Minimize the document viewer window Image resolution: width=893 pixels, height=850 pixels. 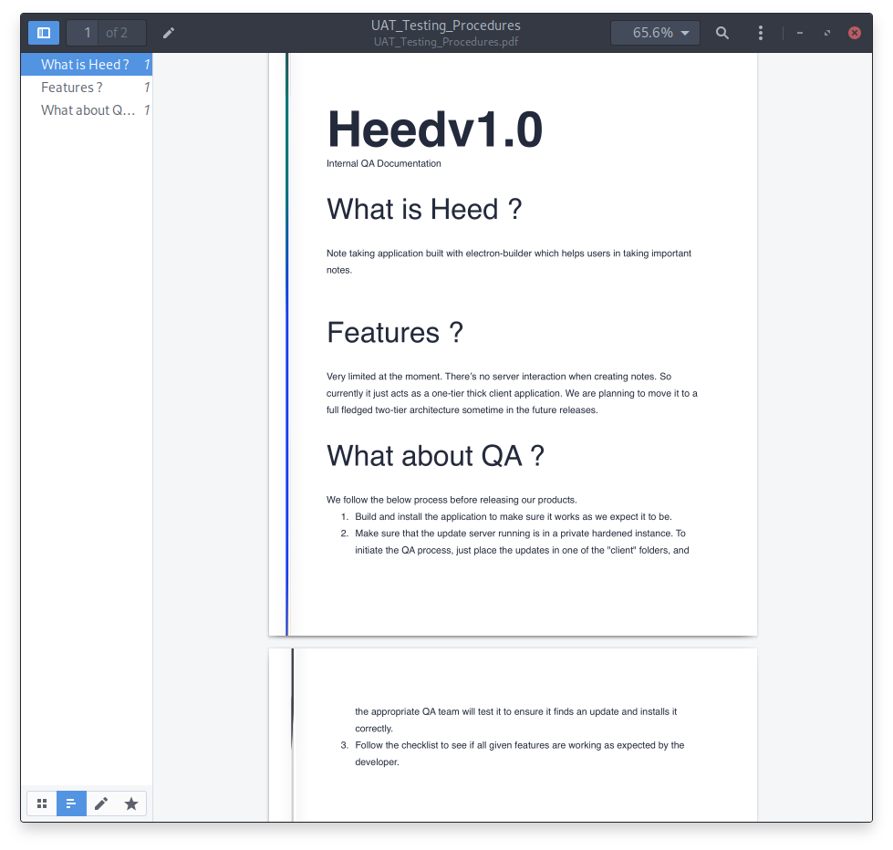pos(800,33)
